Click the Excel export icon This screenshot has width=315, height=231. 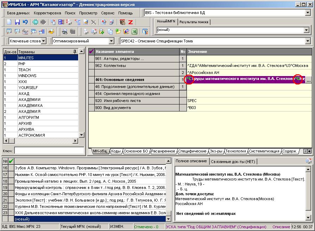(x=134, y=32)
